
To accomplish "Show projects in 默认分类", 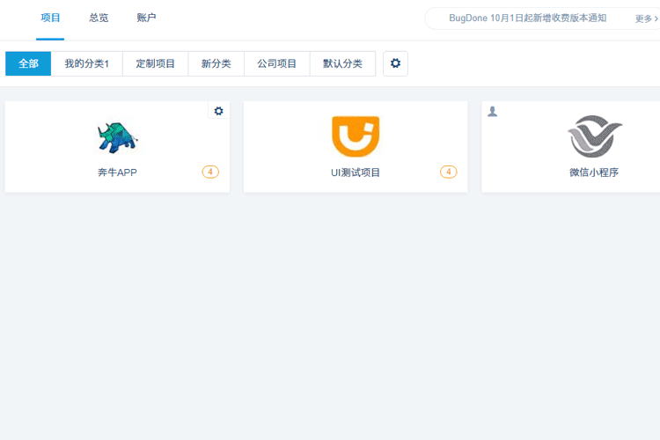I will 342,63.
